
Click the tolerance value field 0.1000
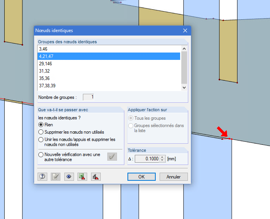(x=148, y=159)
